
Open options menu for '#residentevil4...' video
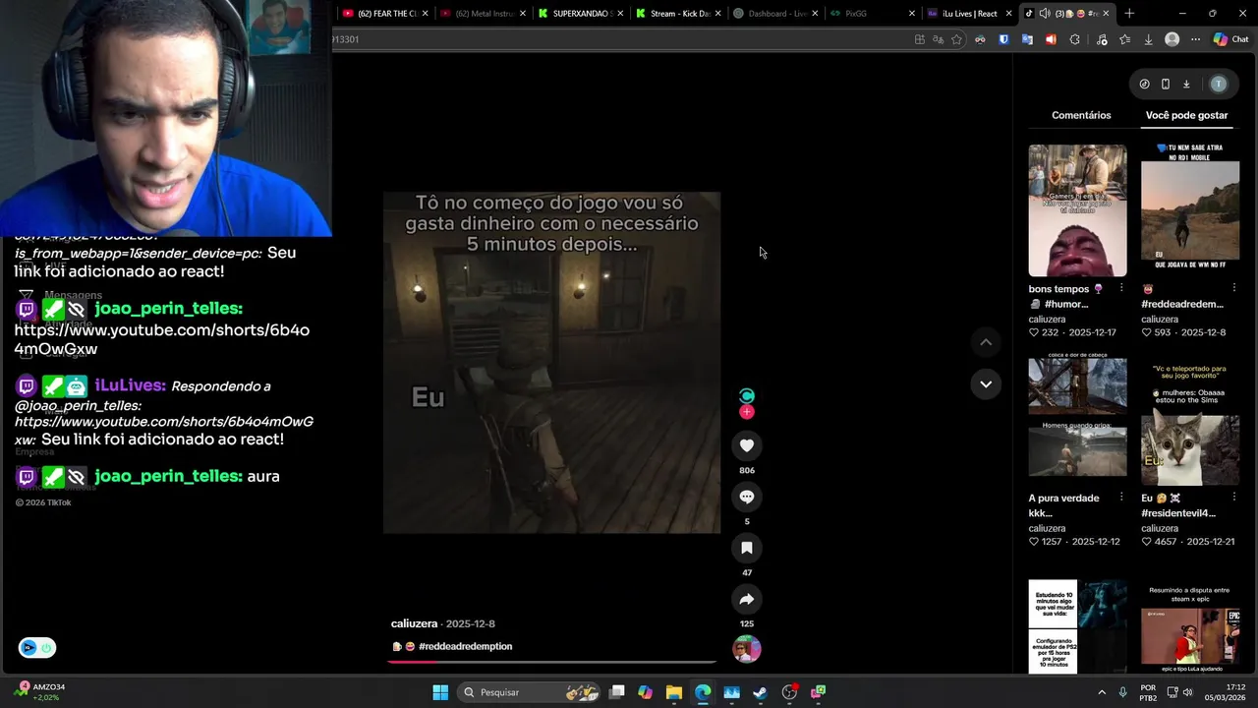tap(1234, 499)
